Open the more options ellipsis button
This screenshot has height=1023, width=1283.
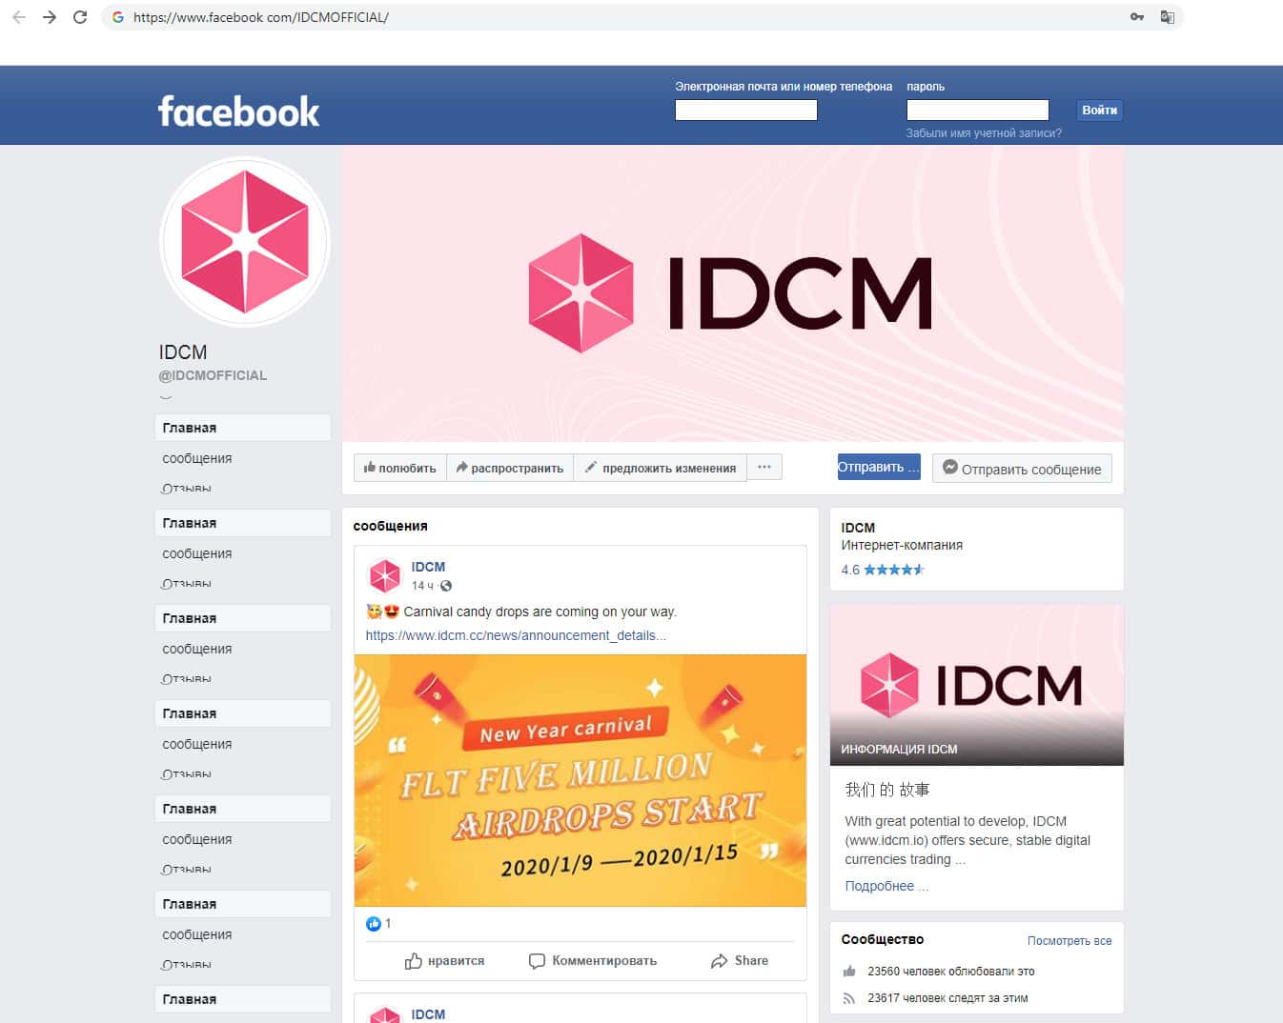tap(764, 467)
